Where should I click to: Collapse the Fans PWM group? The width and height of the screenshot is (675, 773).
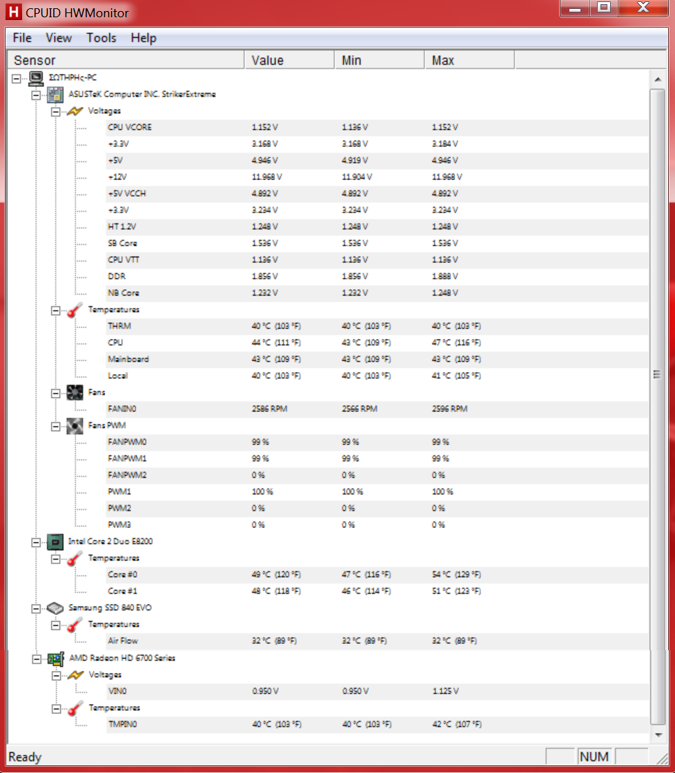pos(56,427)
